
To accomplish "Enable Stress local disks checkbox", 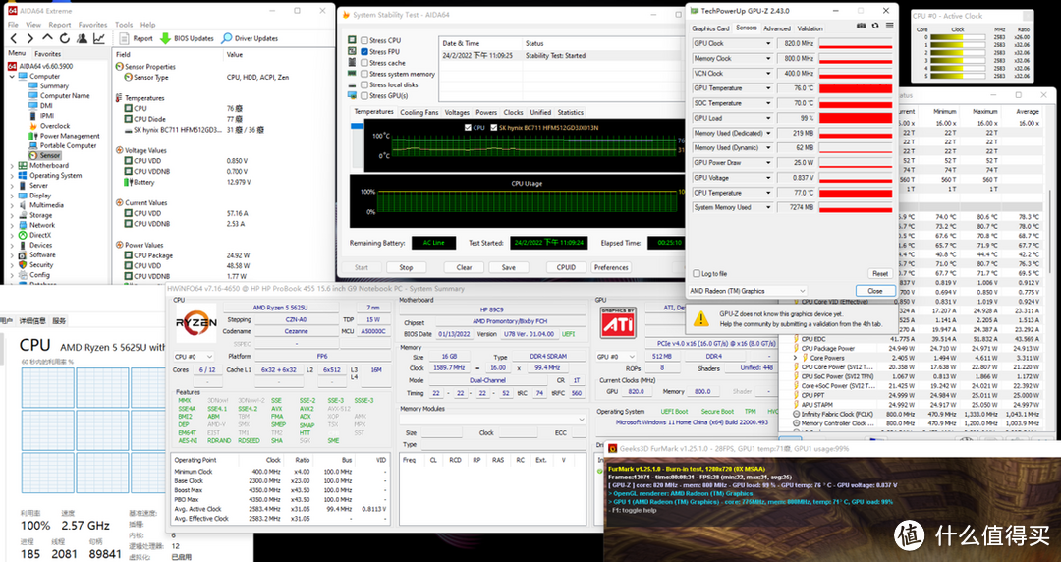I will (364, 84).
